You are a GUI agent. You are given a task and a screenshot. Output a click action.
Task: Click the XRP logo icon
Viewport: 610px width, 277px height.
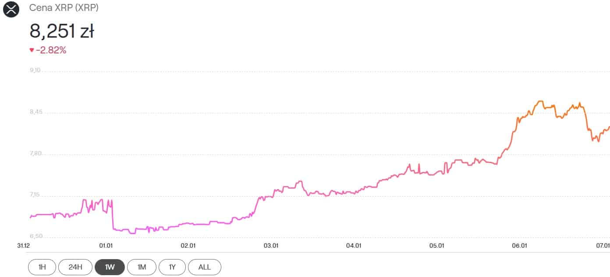[11, 9]
